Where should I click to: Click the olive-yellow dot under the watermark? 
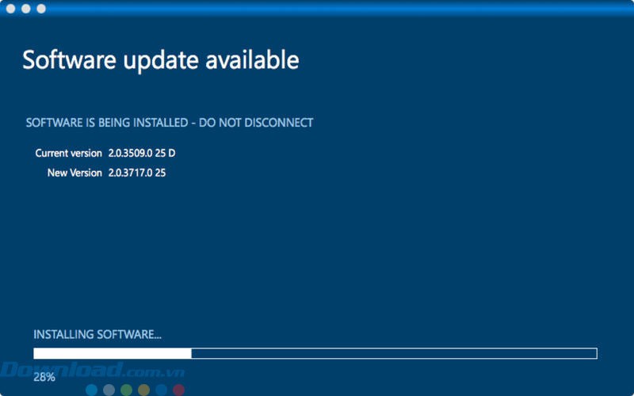143,390
